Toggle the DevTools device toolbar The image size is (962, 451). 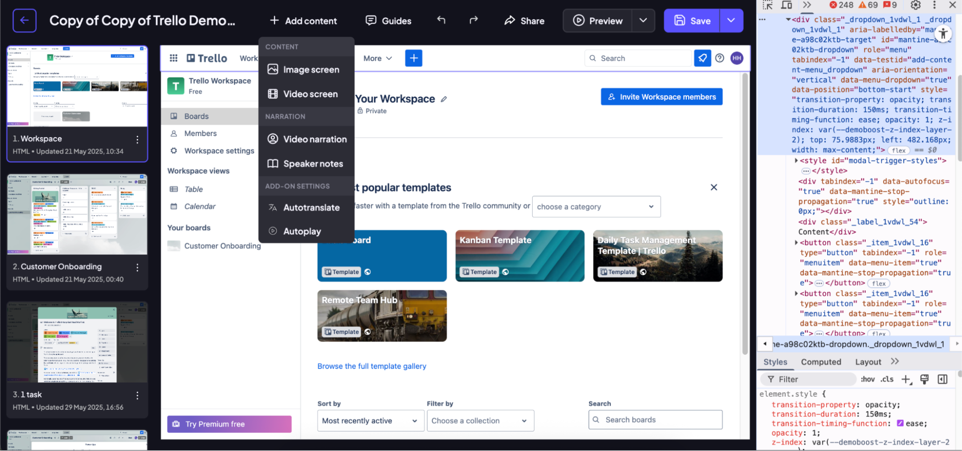click(787, 5)
